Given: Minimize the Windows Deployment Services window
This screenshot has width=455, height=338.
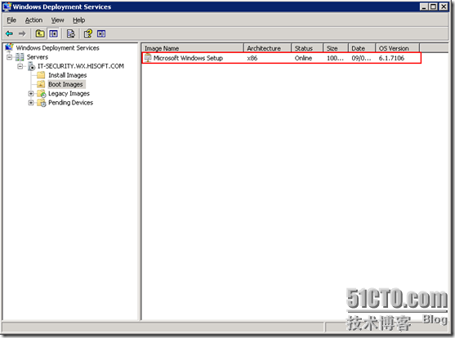Looking at the screenshot, I should [424, 7].
